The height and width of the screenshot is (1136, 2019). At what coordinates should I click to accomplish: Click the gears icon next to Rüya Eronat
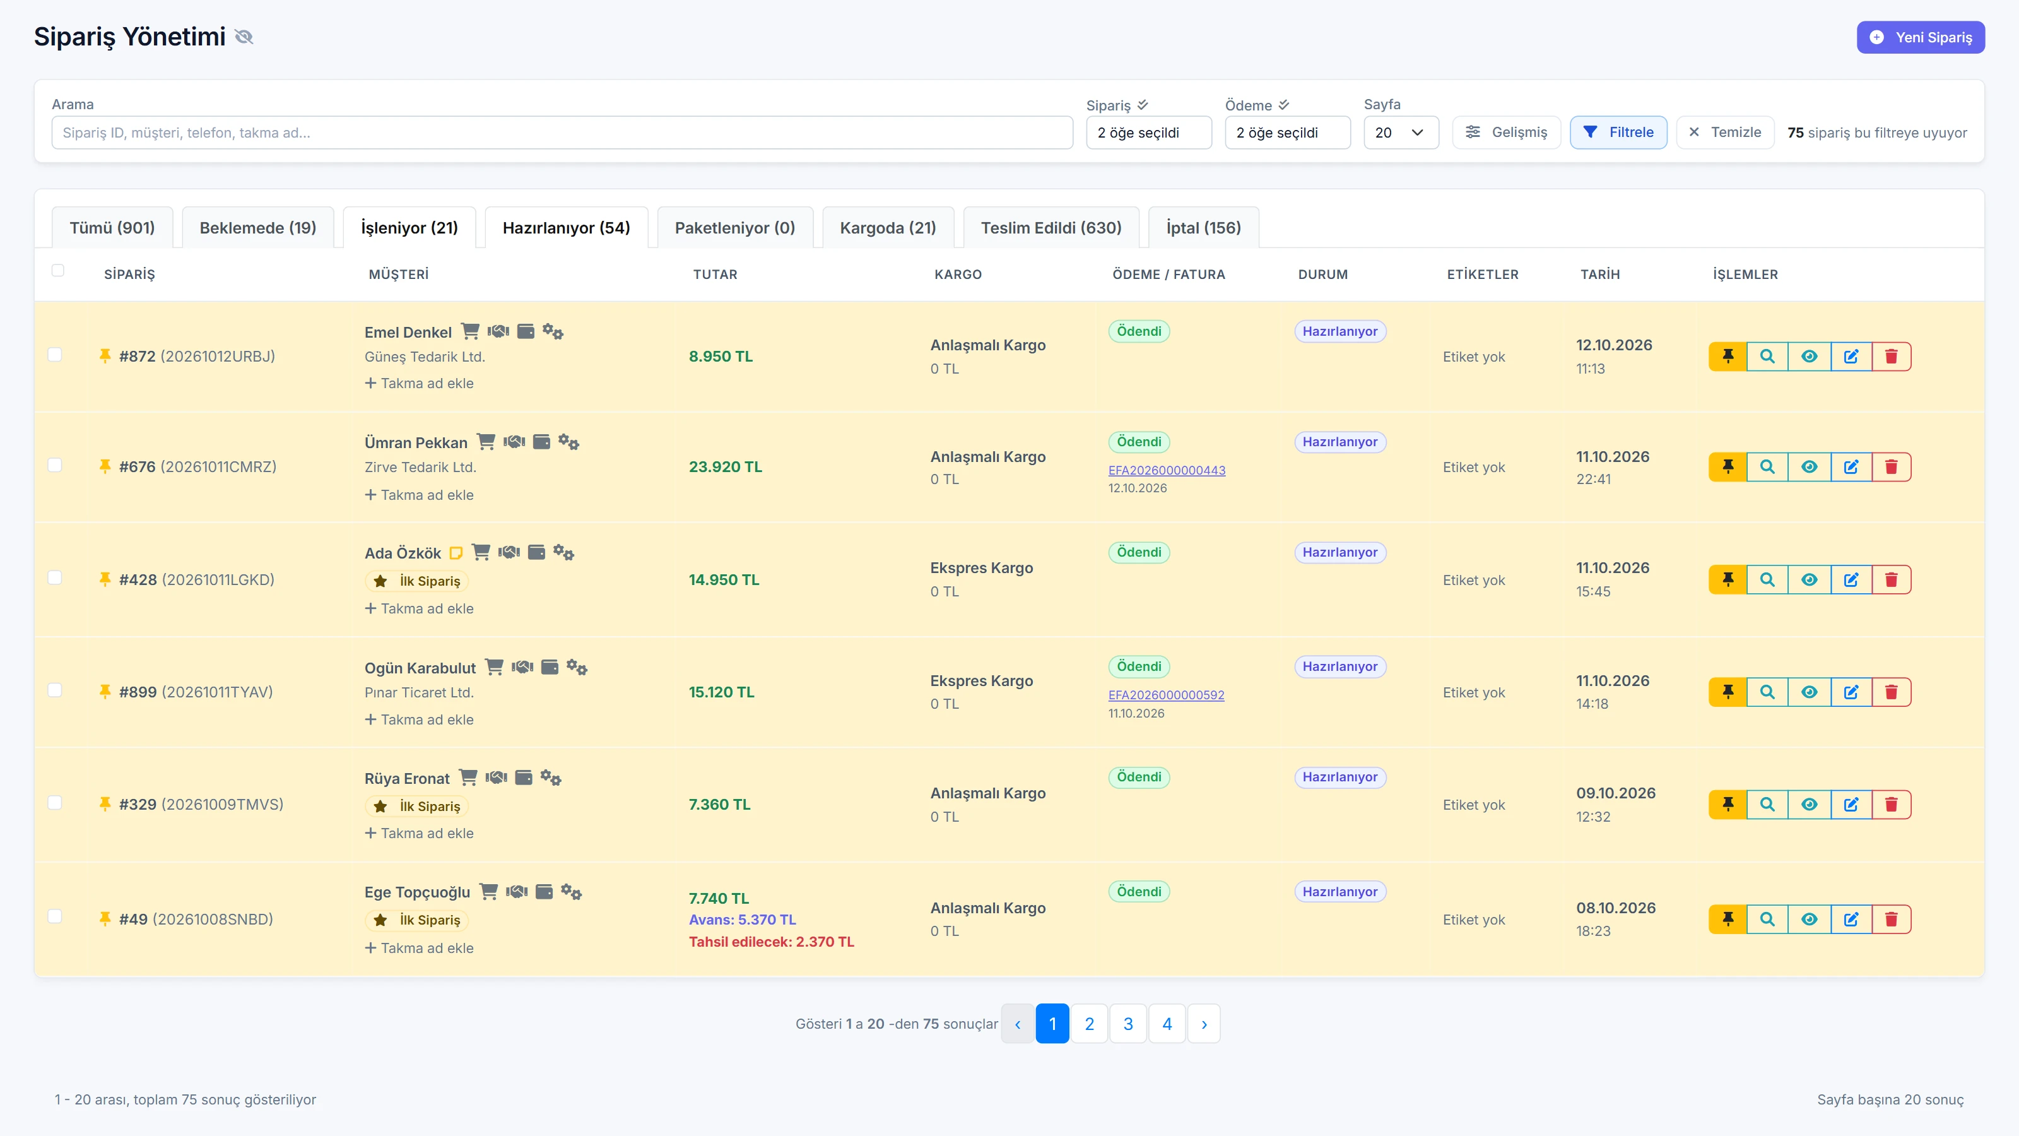click(551, 778)
